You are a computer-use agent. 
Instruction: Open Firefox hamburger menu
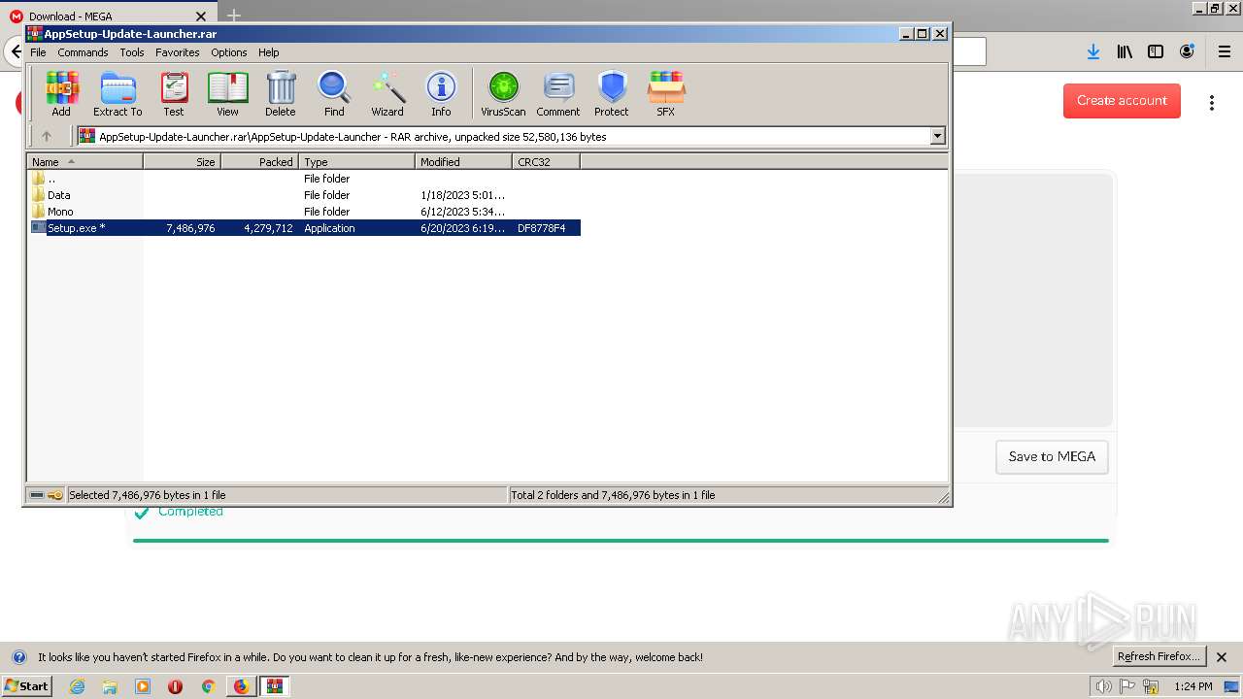pyautogui.click(x=1224, y=52)
